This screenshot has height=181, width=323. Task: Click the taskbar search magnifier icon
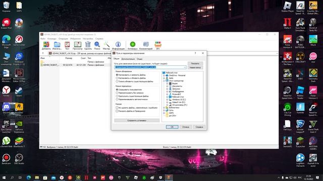(x=12, y=177)
